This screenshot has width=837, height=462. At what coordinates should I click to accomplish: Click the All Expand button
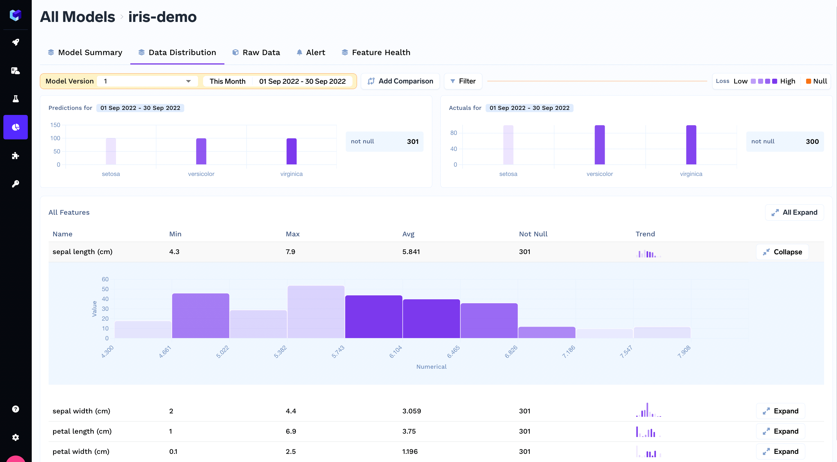point(794,212)
